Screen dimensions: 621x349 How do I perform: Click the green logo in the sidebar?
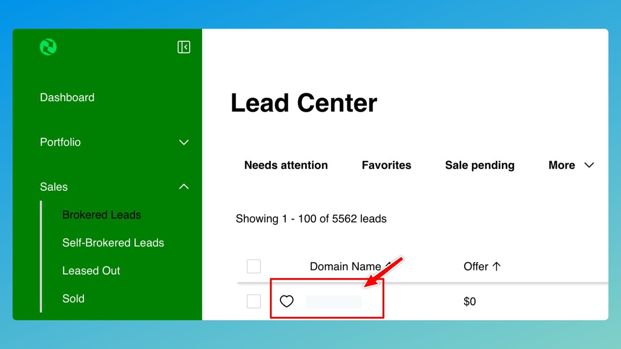click(48, 47)
